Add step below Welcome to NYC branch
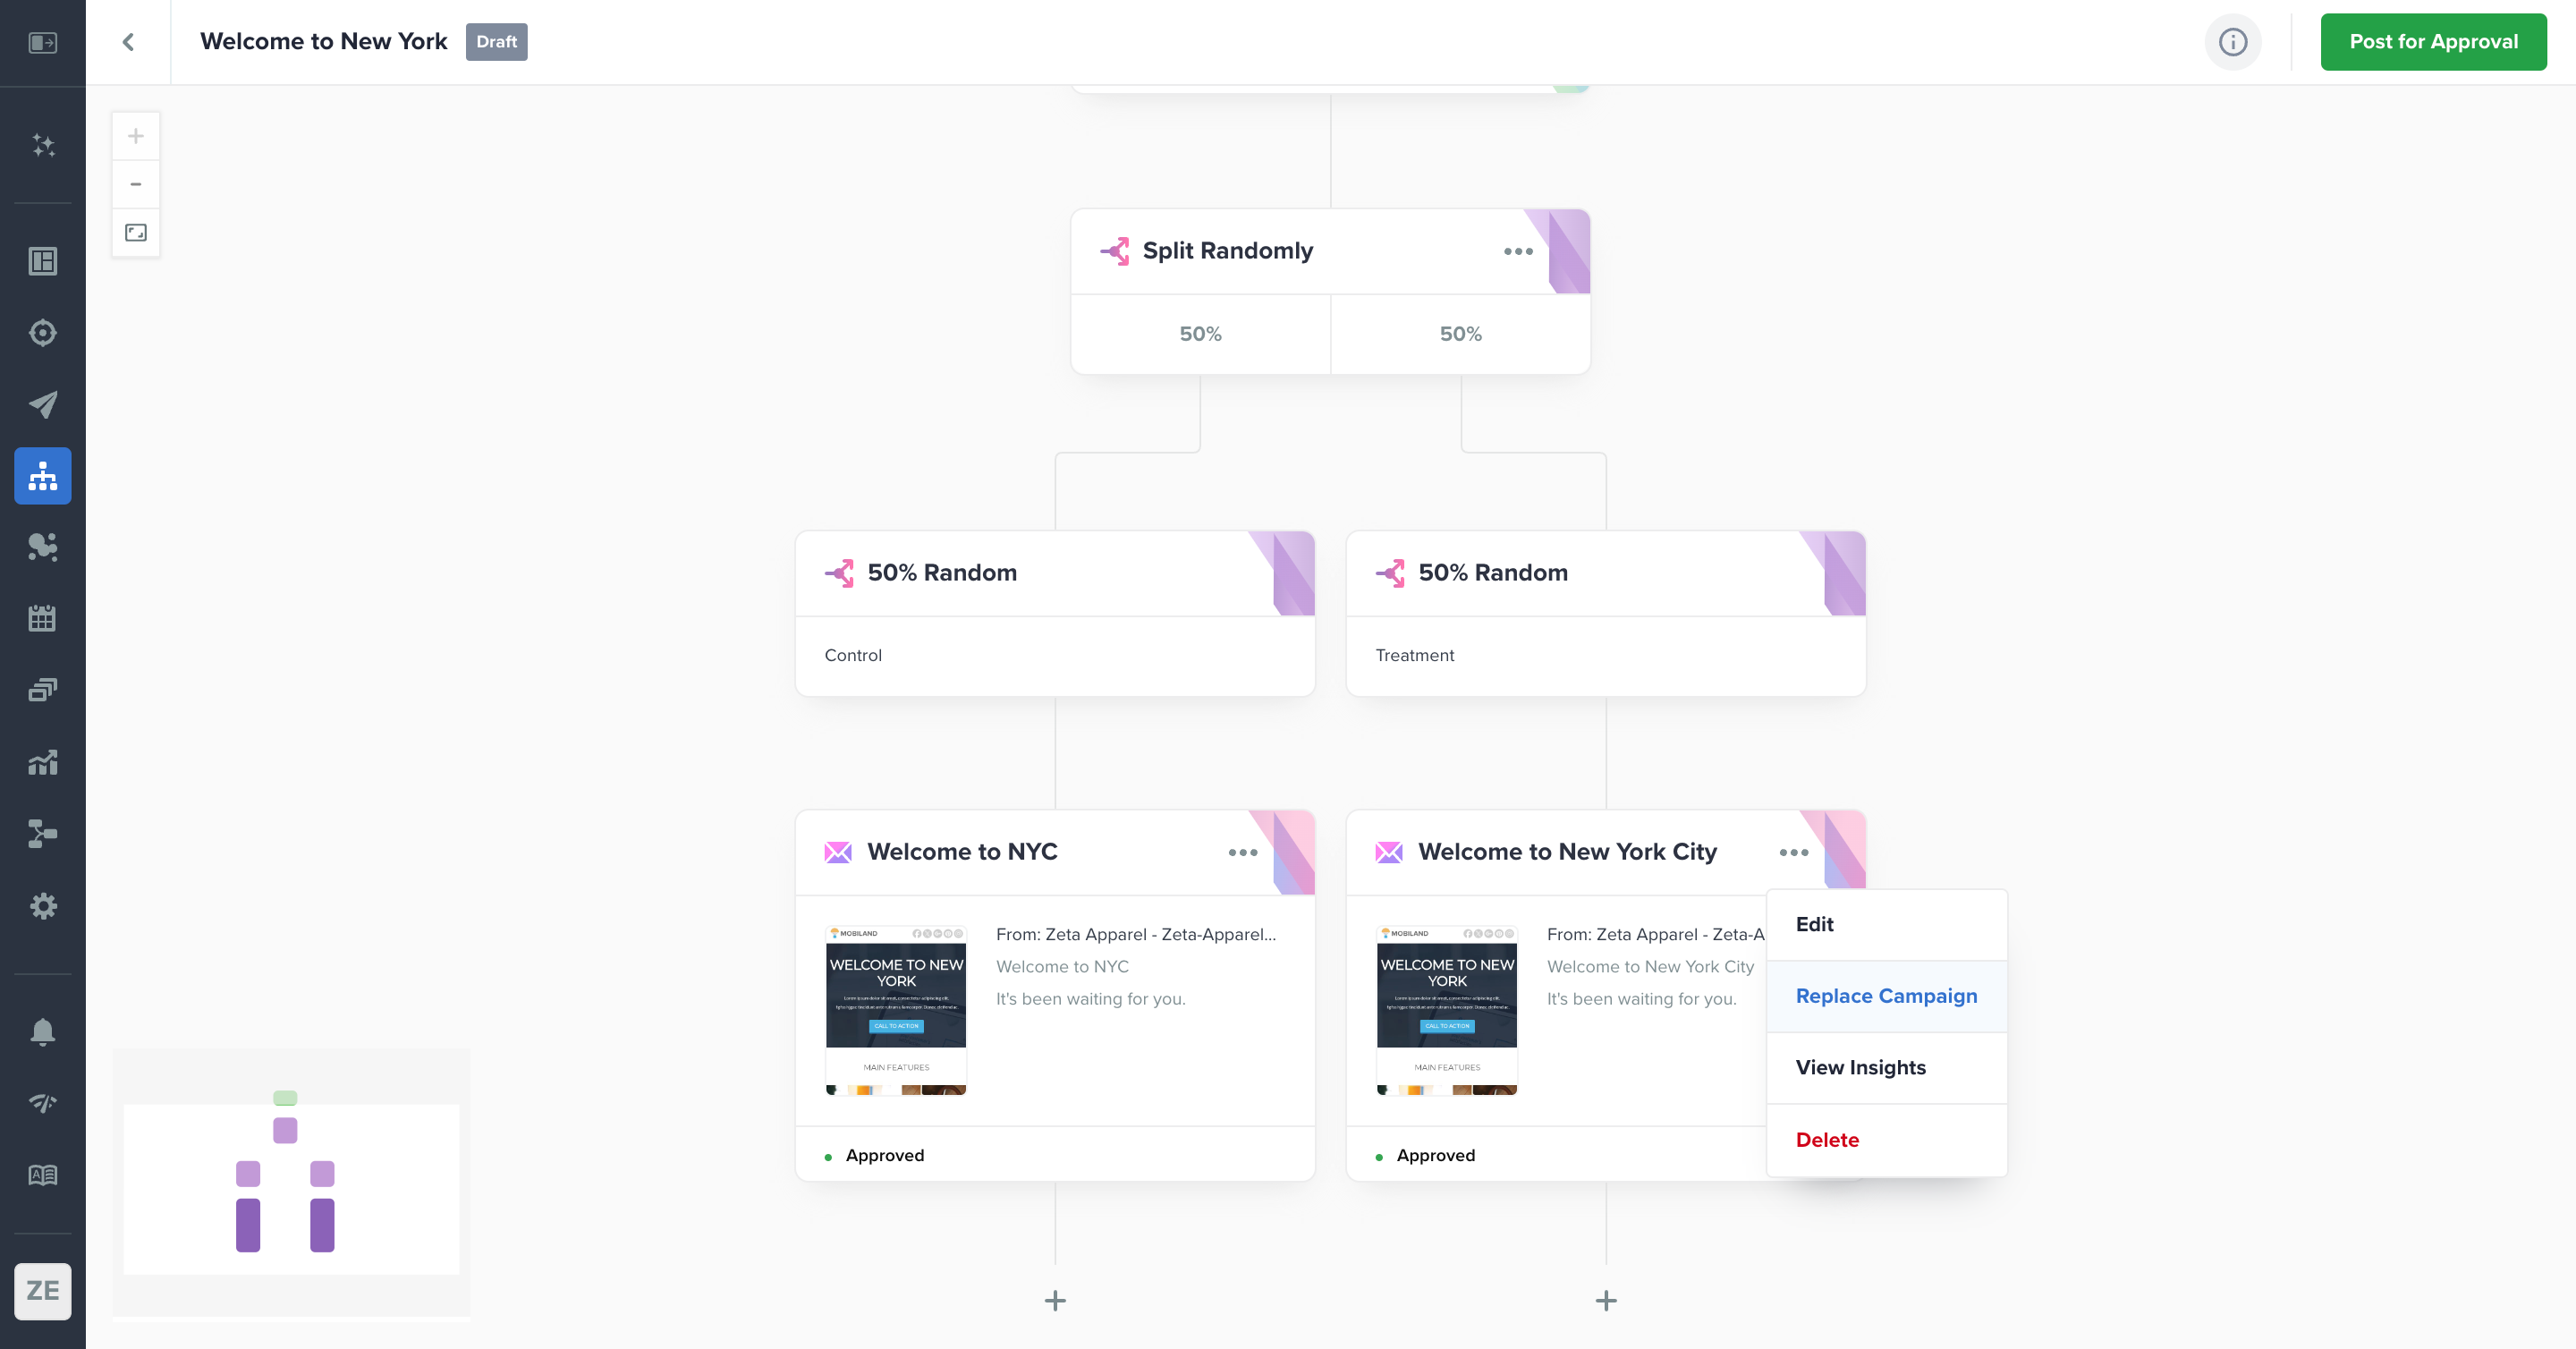Screen dimensions: 2576x1349 [1055, 1301]
